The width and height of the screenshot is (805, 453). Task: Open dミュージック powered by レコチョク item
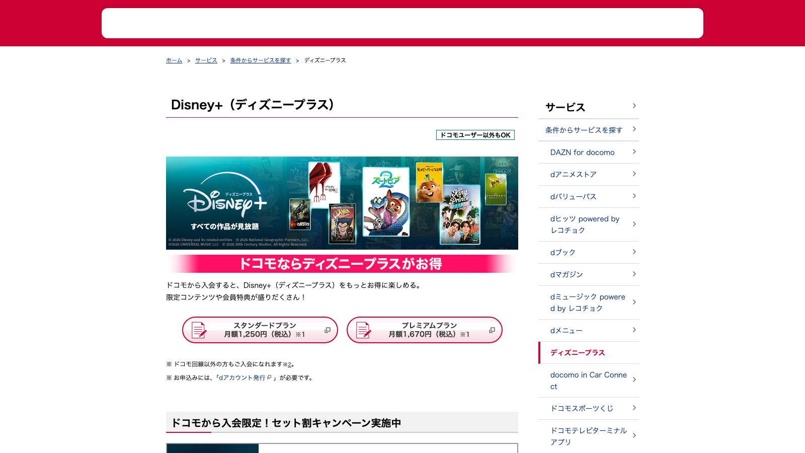[589, 303]
